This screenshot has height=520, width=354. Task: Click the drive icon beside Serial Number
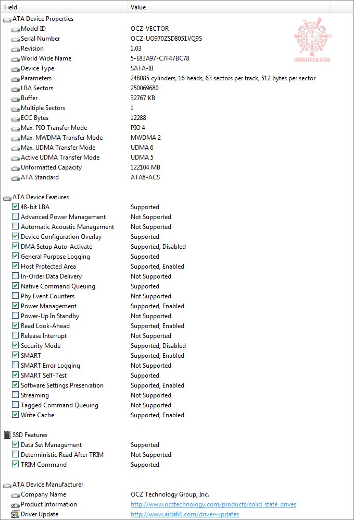[16, 40]
